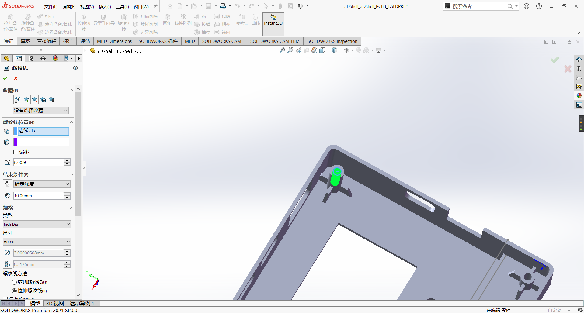Image resolution: width=584 pixels, height=313 pixels.
Task: Switch to the 运动算例 1 tab
Action: coord(82,303)
